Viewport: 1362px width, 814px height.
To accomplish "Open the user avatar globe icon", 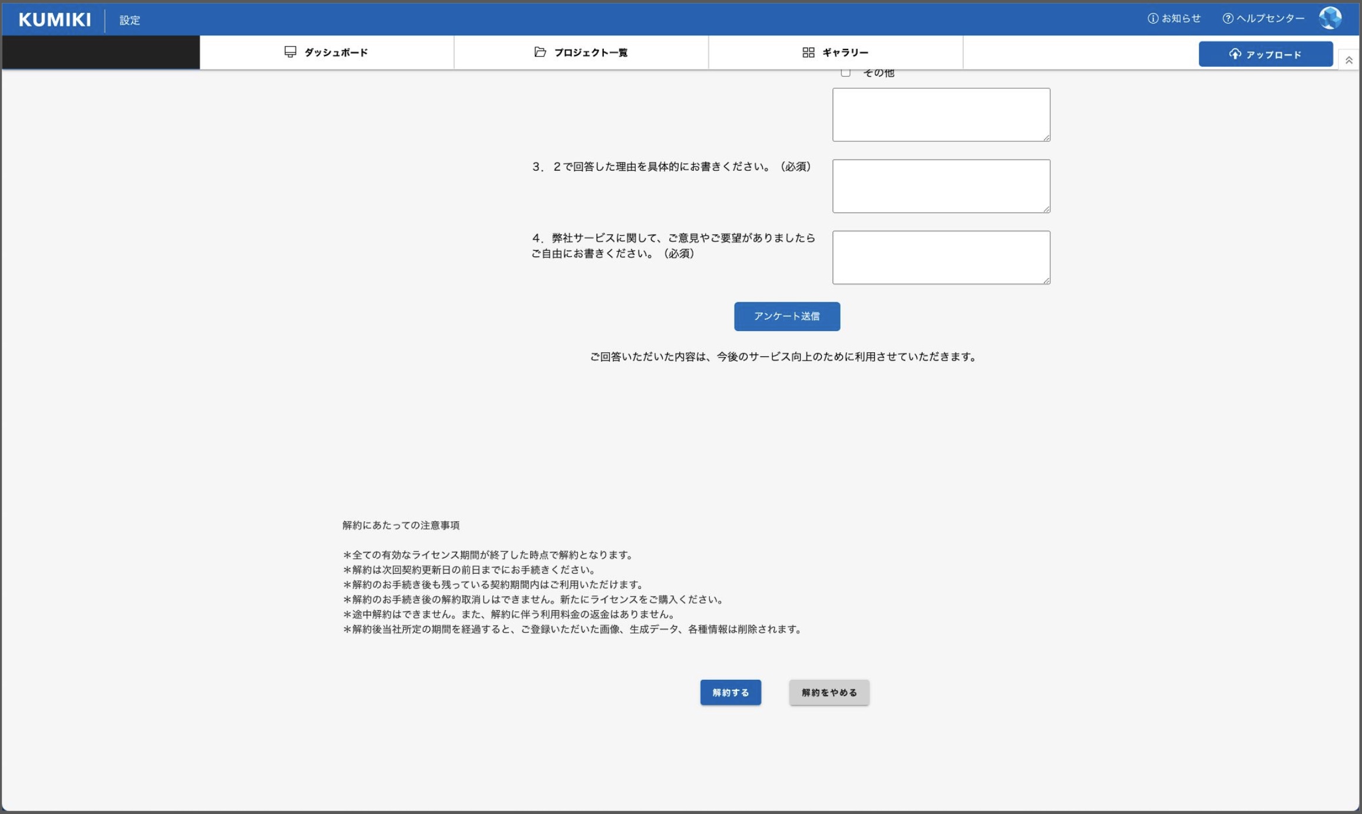I will coord(1330,18).
